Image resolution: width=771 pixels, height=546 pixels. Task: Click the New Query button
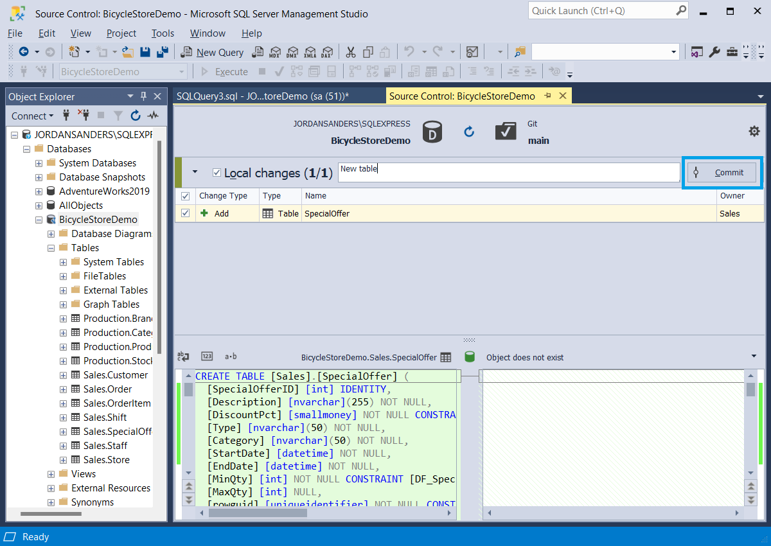(x=213, y=52)
